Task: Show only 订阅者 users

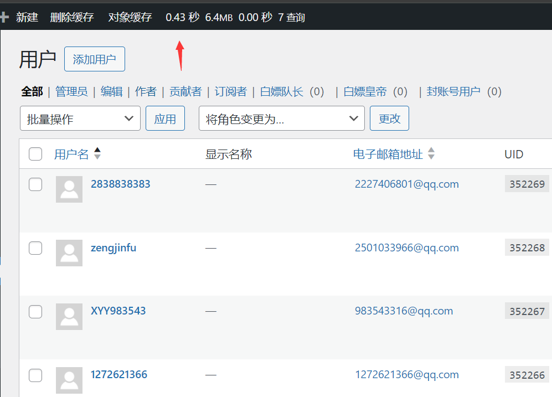Action: click(x=230, y=92)
